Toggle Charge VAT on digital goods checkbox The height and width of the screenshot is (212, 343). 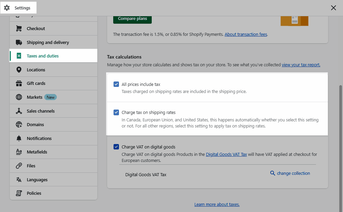click(x=116, y=147)
